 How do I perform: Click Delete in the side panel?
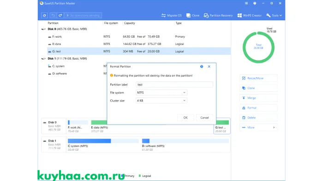click(258, 118)
